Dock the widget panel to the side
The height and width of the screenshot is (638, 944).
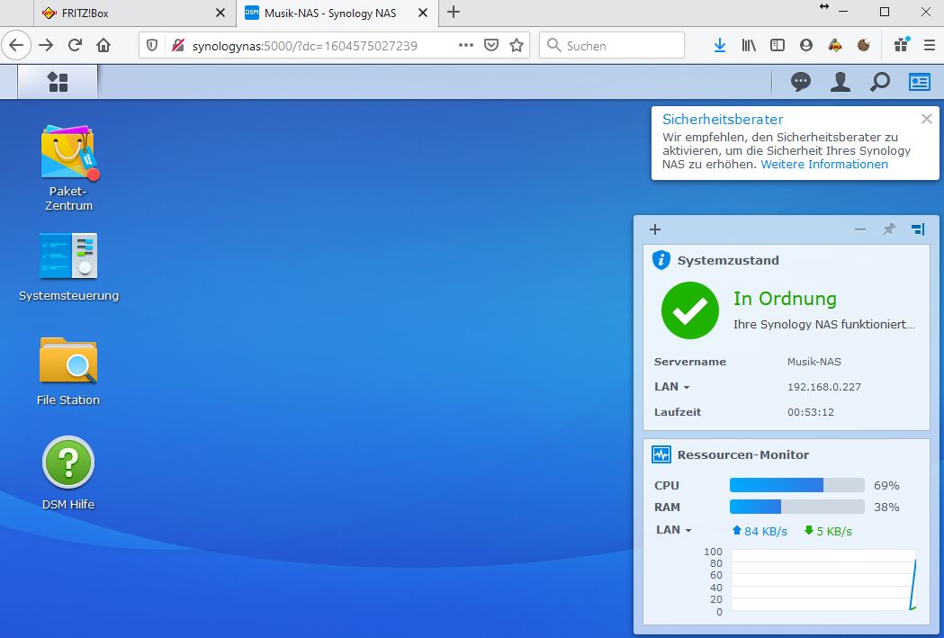[918, 229]
